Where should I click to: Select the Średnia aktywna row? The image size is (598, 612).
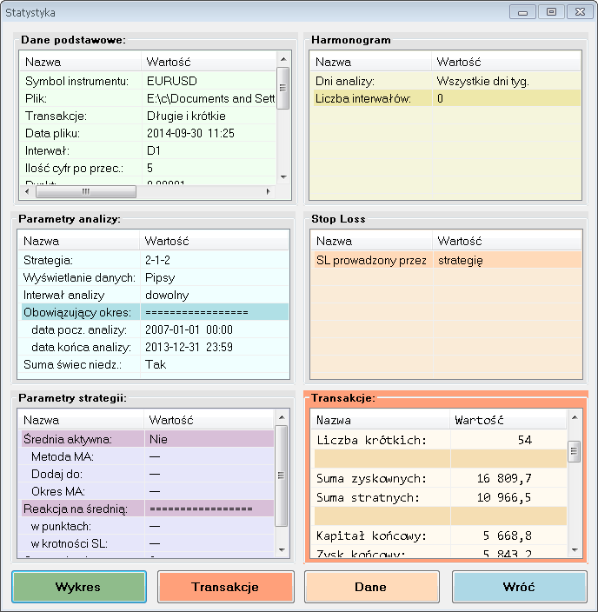coord(147,439)
